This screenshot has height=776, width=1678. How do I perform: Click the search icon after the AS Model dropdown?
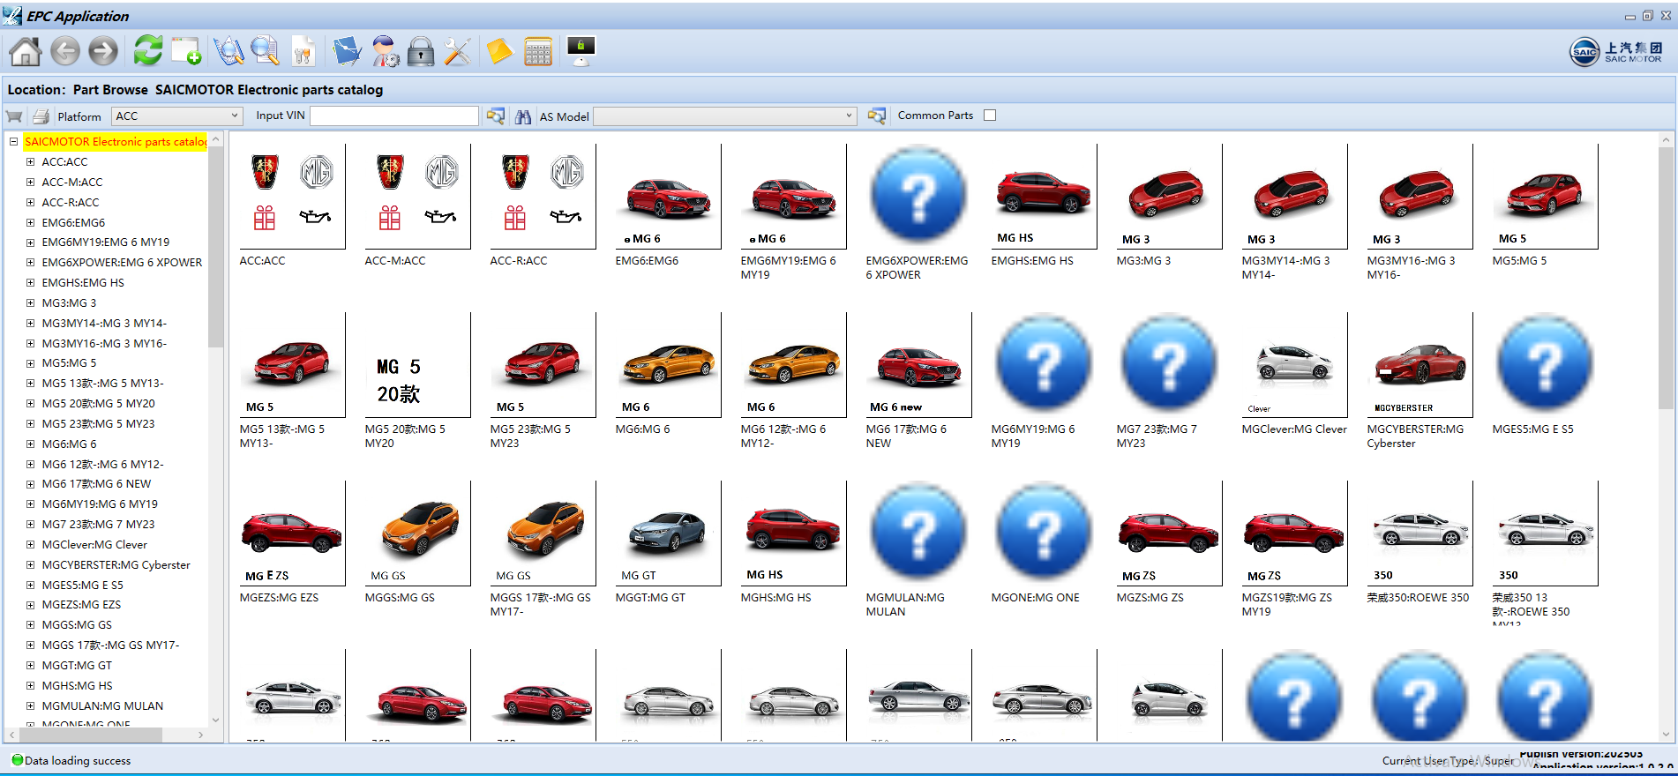[877, 116]
